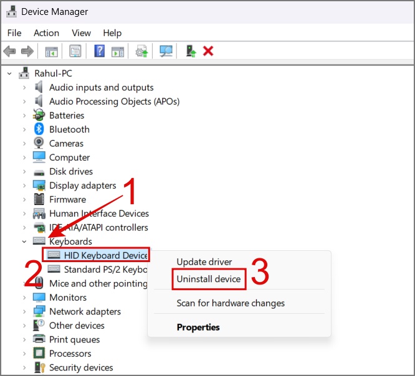Image resolution: width=415 pixels, height=376 pixels.
Task: Click the Forward arrow toolbar icon
Action: 27,51
